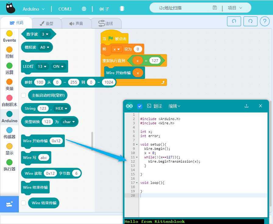This screenshot has width=273, height=224.
Task: Open the 项目 project menu
Action: click(235, 8)
